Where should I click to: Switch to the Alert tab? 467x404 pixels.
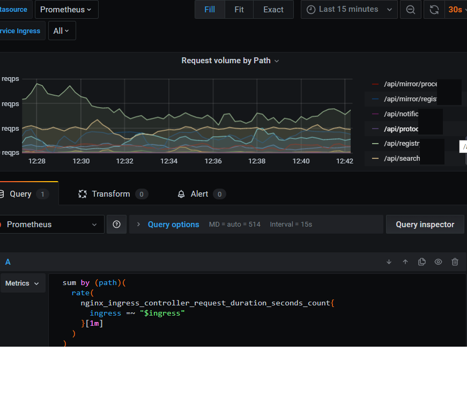coord(199,194)
